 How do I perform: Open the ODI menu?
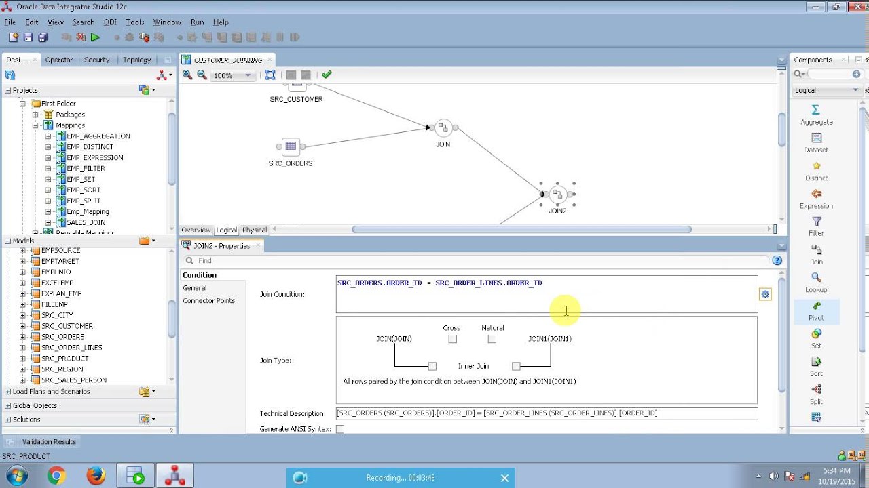[x=110, y=22]
